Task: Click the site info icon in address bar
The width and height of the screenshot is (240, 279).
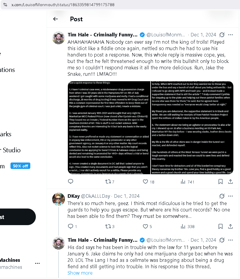Action: coord(6,5)
